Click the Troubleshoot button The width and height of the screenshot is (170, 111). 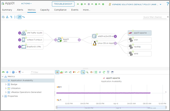point(63,4)
